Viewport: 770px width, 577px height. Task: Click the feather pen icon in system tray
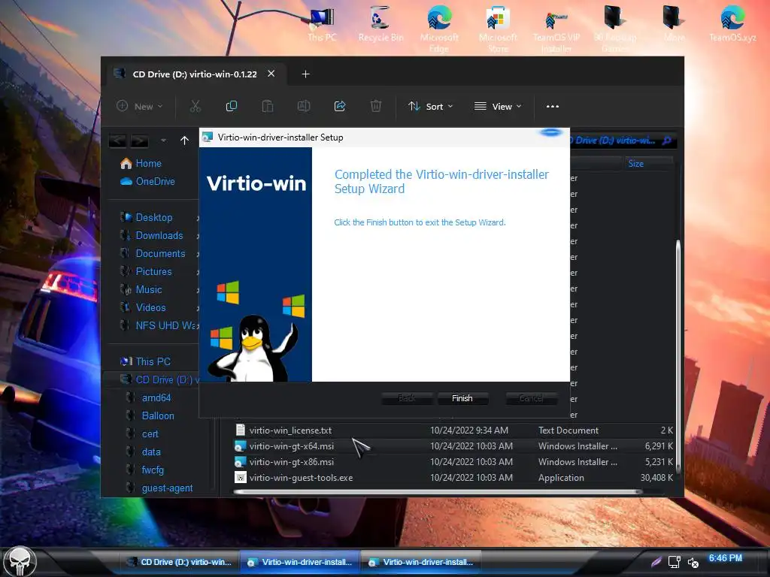click(656, 562)
